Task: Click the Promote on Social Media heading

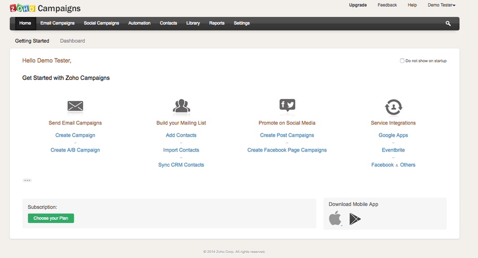Action: pyautogui.click(x=287, y=123)
